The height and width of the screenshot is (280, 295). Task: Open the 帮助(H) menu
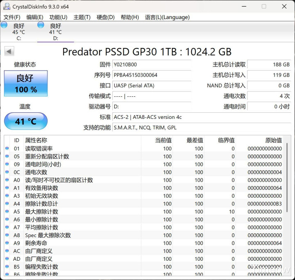point(130,17)
